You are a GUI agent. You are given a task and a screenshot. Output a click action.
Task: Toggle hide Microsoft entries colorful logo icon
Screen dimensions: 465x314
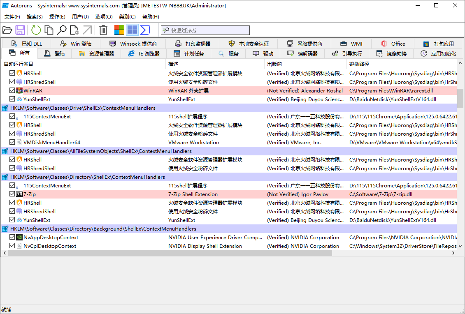119,30
